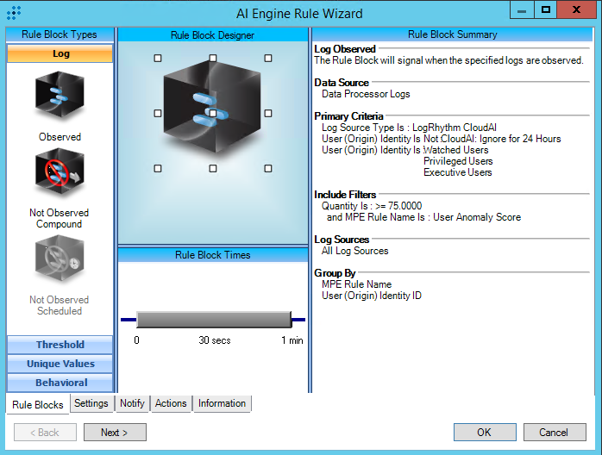Screen dimensions: 602x455
Task: Click the middle-right handle of the cube
Action: tap(268, 113)
